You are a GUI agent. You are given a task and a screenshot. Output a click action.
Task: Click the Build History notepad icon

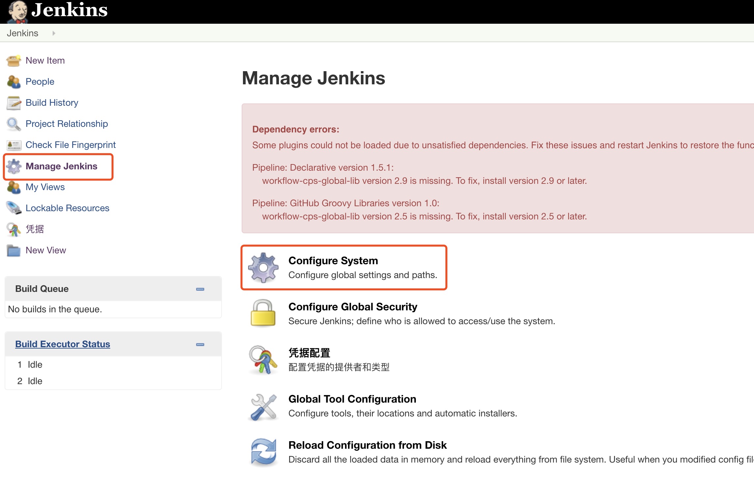point(14,103)
